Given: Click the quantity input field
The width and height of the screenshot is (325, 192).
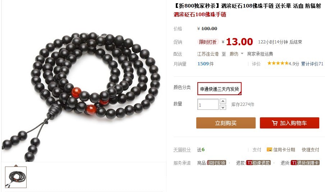Looking at the screenshot, I should (x=208, y=104).
